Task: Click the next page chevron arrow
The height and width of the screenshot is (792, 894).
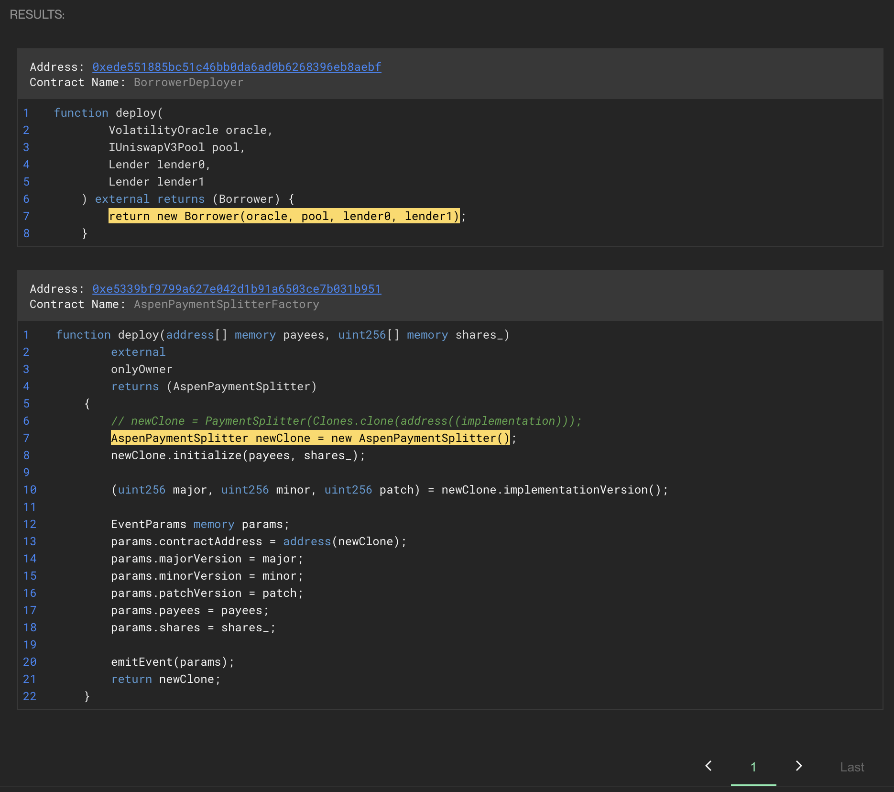Action: coord(798,766)
